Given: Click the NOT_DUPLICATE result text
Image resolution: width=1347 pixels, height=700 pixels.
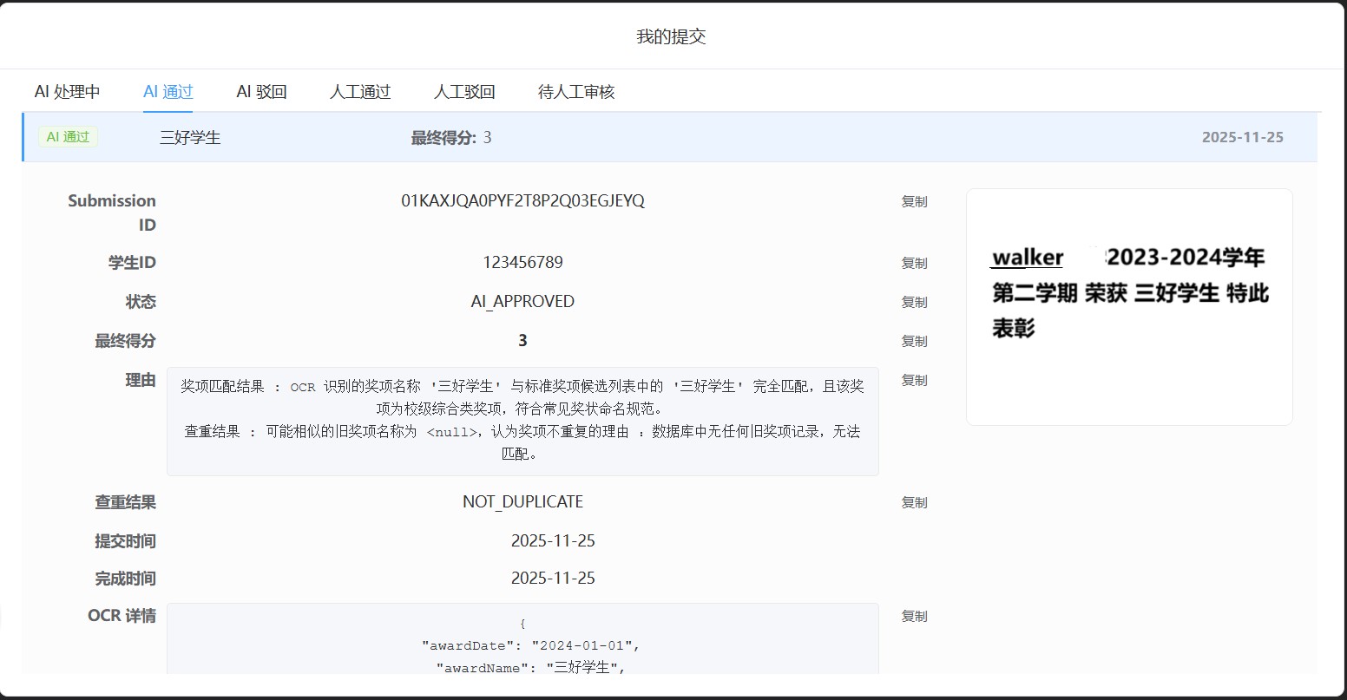Looking at the screenshot, I should 522,501.
